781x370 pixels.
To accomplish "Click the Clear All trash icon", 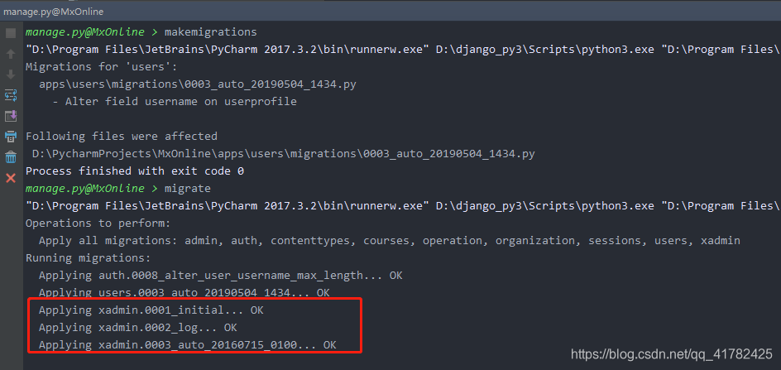I will tap(11, 157).
